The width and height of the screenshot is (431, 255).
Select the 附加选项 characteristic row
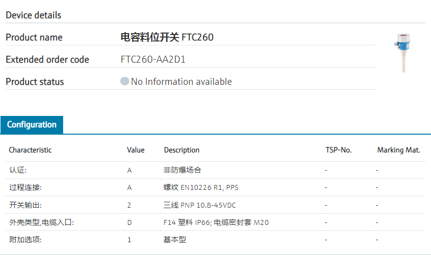25,240
